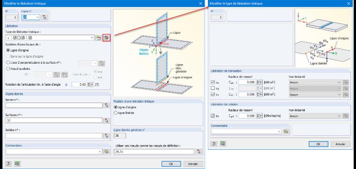Select L'axe Z perpendiculaire à la surface option
The image size is (356, 169).
[8, 62]
